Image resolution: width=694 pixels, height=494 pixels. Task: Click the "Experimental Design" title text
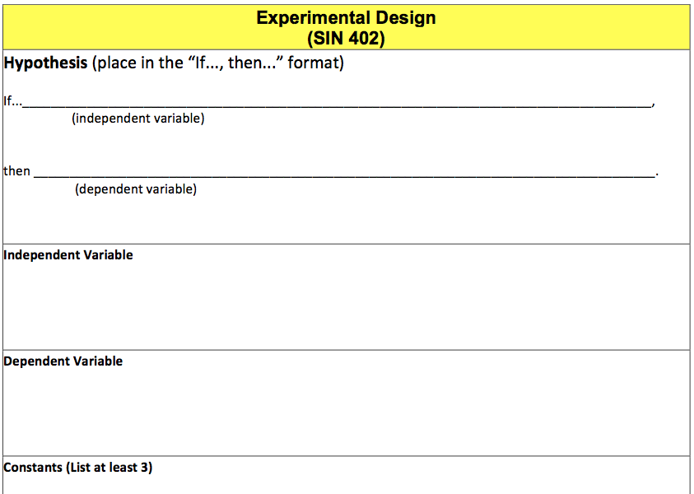[x=346, y=18]
